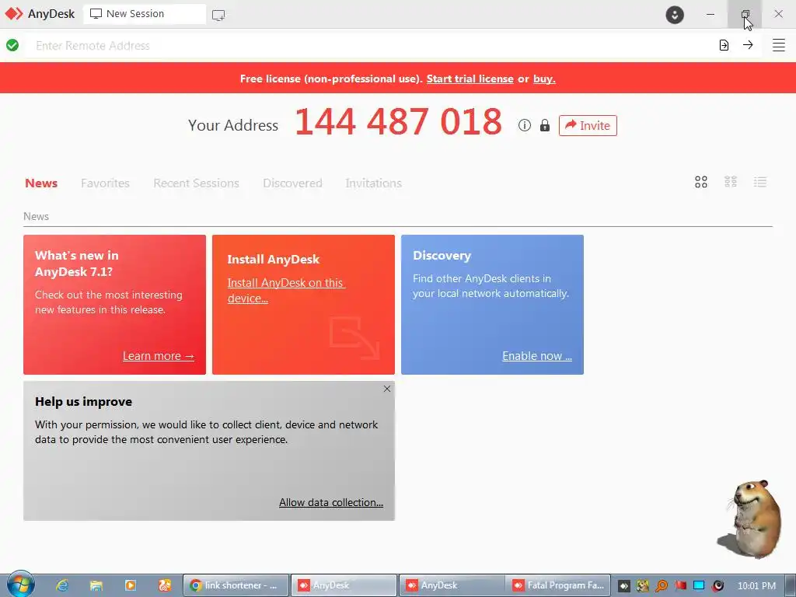Click the connect arrow icon
The height and width of the screenshot is (597, 796).
(748, 45)
